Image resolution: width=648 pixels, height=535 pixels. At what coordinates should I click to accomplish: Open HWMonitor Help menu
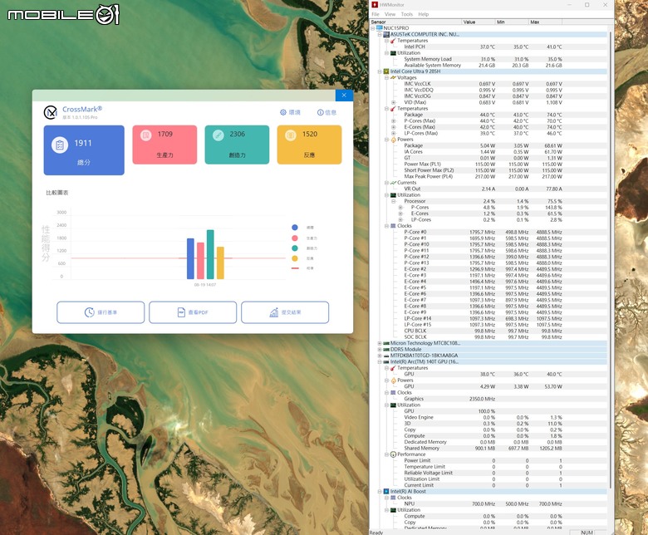click(x=423, y=14)
